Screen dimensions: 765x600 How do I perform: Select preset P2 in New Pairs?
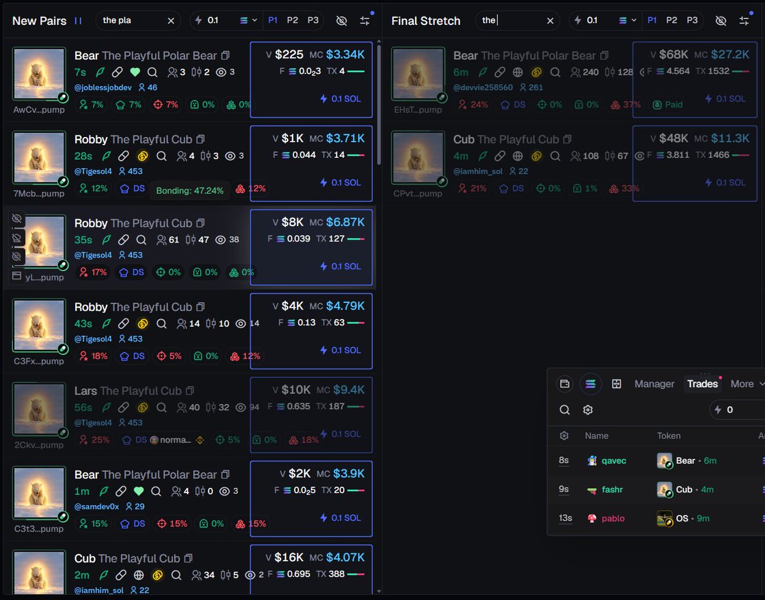click(x=292, y=20)
